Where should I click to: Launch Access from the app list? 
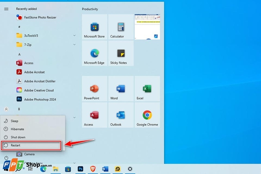coord(25,63)
